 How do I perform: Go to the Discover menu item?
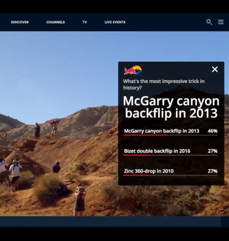point(20,22)
